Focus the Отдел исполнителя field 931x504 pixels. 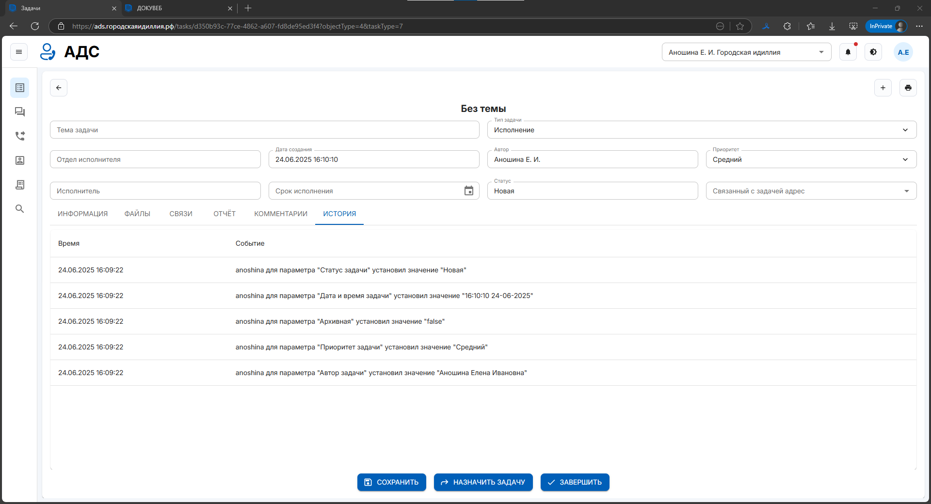[x=155, y=159]
